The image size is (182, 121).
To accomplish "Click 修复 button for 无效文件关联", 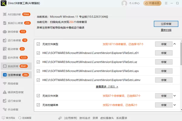I will (x=164, y=96).
